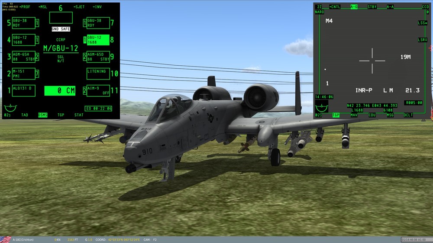Click the A-10C(Crichton) unit label
The image size is (433, 243).
click(23, 240)
